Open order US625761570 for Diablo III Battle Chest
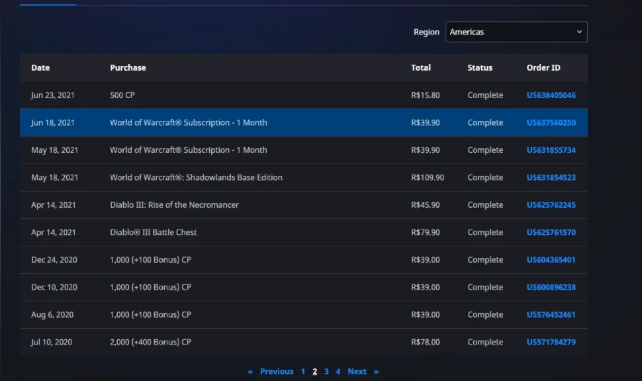Viewport: 642px width, 381px height. tap(551, 232)
